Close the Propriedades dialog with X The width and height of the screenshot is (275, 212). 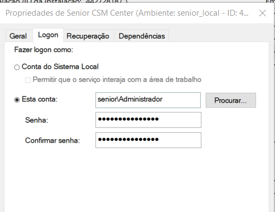tap(263, 13)
